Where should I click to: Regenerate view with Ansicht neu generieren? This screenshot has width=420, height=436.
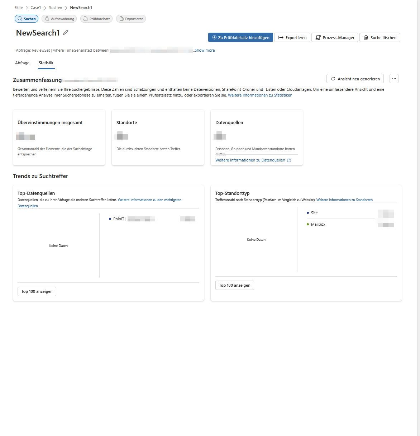tap(355, 79)
